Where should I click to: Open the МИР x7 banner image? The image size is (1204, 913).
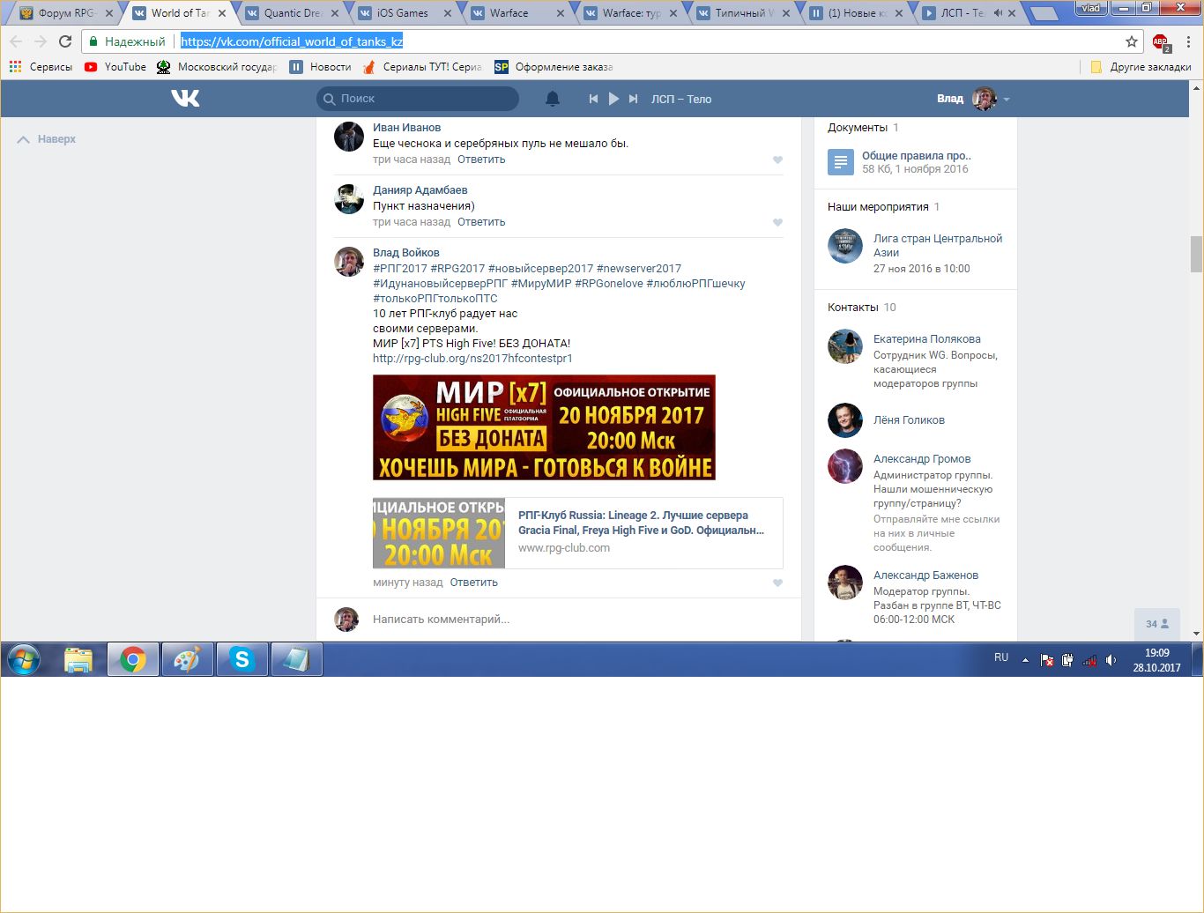[544, 427]
